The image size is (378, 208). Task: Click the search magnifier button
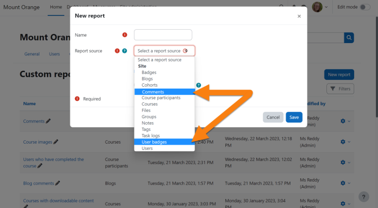pyautogui.click(x=349, y=38)
